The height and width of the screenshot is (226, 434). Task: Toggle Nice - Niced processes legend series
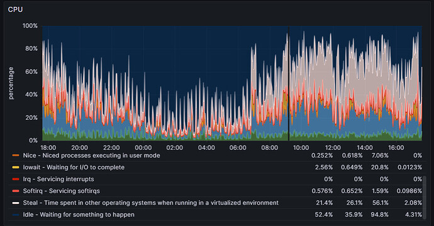(x=91, y=156)
